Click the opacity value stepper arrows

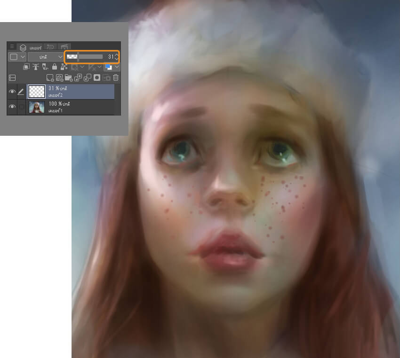[x=117, y=57]
